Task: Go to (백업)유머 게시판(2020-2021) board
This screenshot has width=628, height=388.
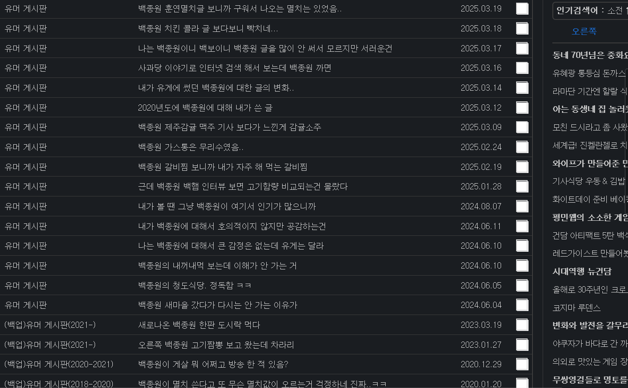Action: [x=59, y=364]
